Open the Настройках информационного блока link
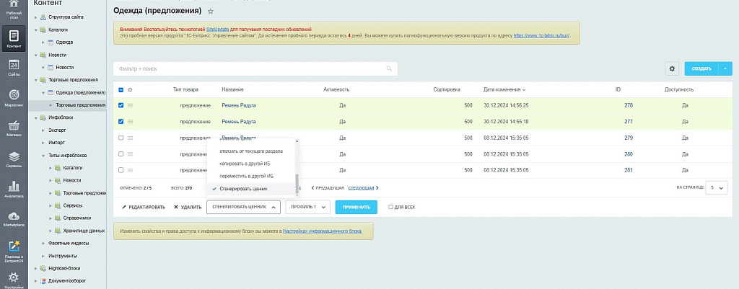739x289 pixels. tap(327, 231)
